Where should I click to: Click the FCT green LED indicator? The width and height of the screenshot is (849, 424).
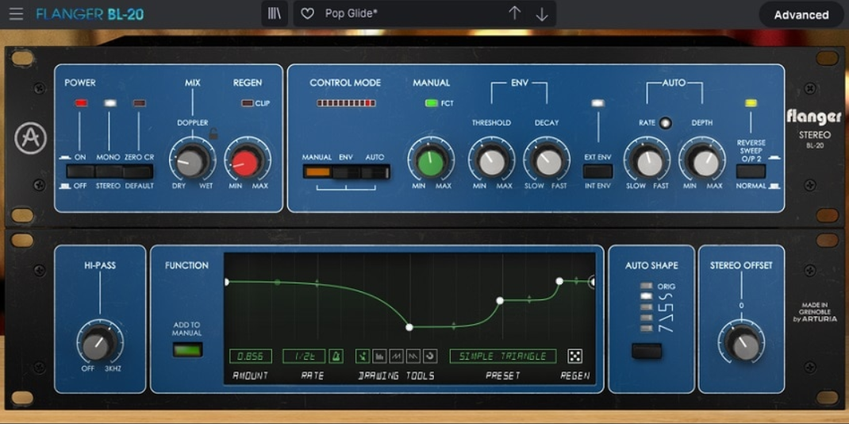point(432,103)
